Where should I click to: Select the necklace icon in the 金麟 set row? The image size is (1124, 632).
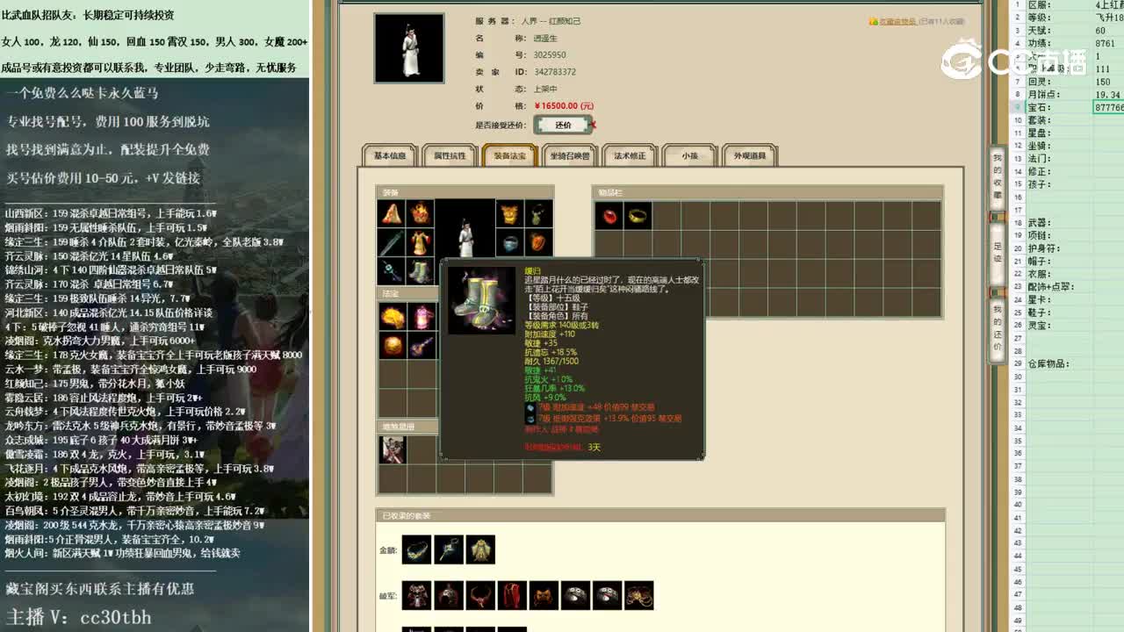[x=416, y=549]
